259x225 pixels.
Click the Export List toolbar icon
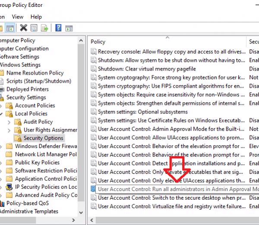click(44, 28)
